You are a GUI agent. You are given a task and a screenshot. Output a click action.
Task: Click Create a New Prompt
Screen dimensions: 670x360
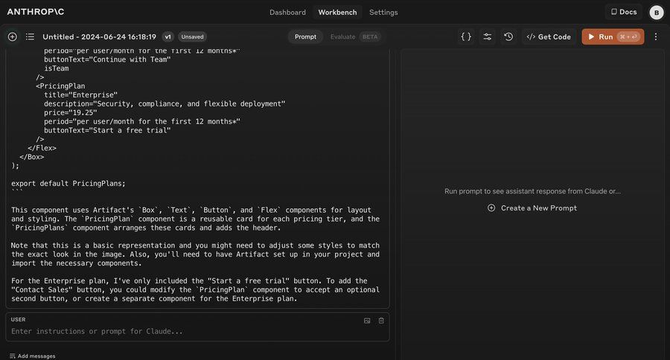pos(539,208)
